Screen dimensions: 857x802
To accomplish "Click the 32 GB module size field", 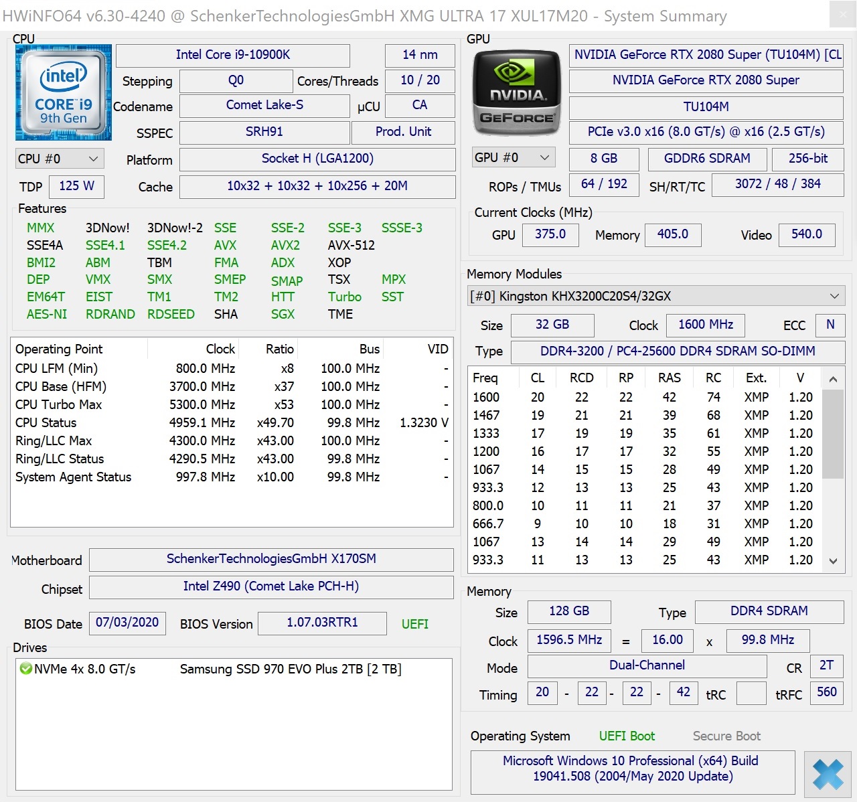I will [552, 325].
